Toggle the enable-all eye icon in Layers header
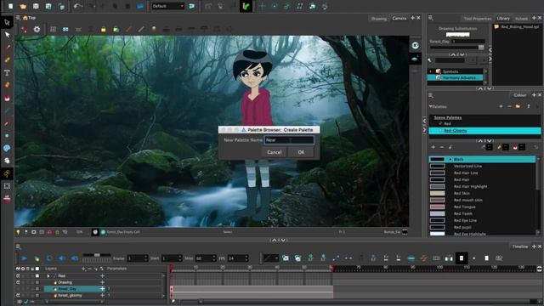The width and height of the screenshot is (544, 306). pyautogui.click(x=18, y=269)
